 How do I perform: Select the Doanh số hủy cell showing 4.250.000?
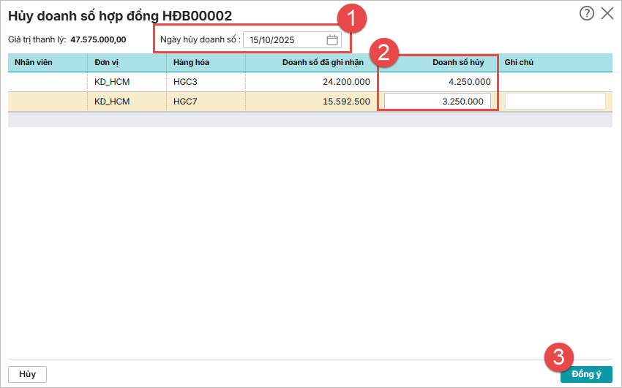pyautogui.click(x=438, y=82)
